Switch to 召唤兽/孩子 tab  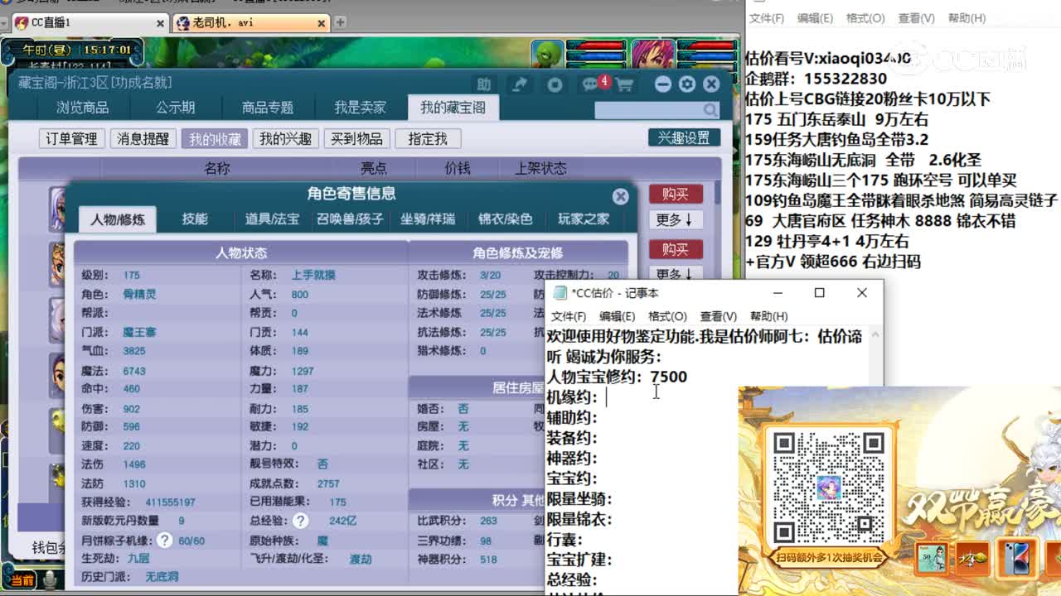pos(349,219)
